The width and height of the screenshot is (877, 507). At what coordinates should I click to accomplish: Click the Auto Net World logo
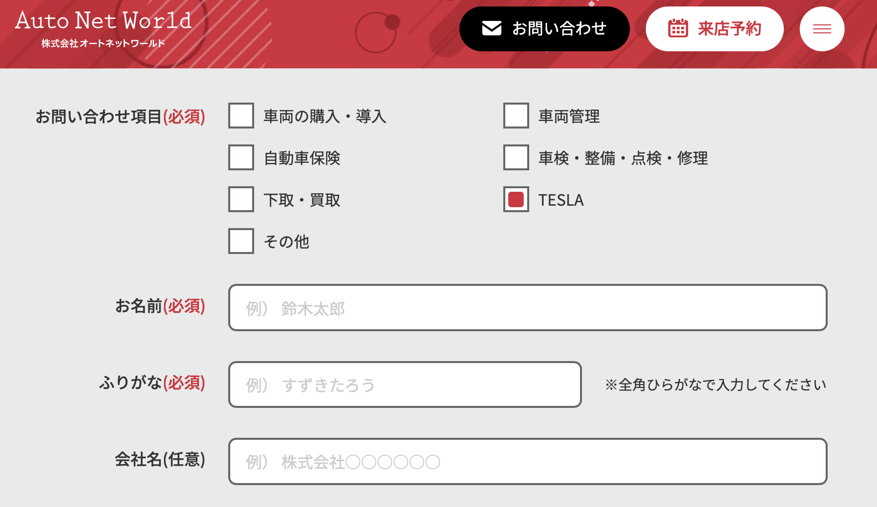[104, 29]
